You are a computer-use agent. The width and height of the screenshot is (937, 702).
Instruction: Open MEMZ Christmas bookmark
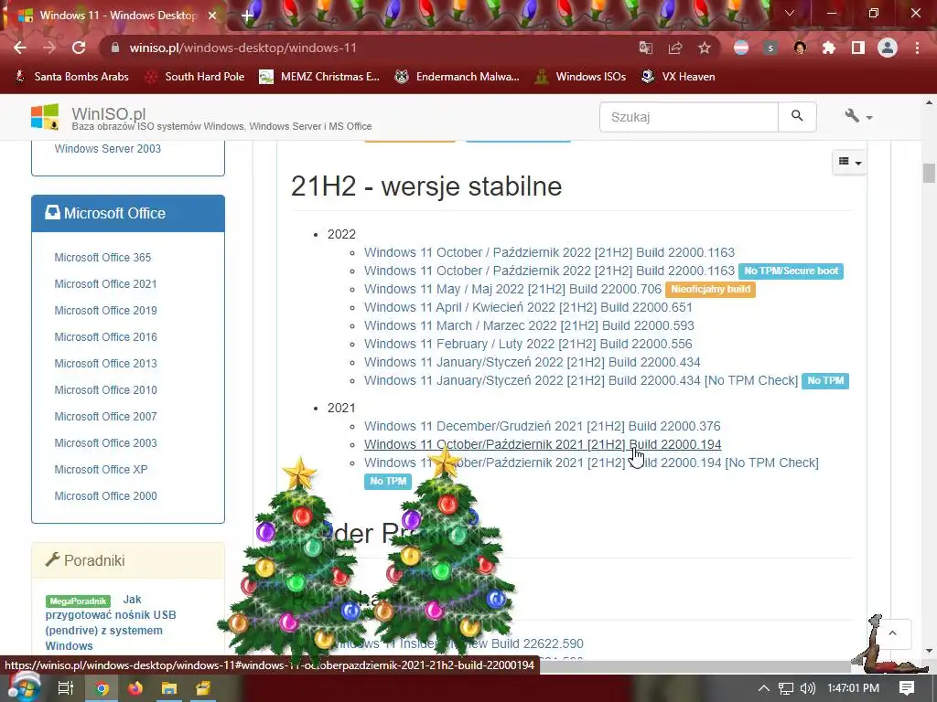coord(319,77)
